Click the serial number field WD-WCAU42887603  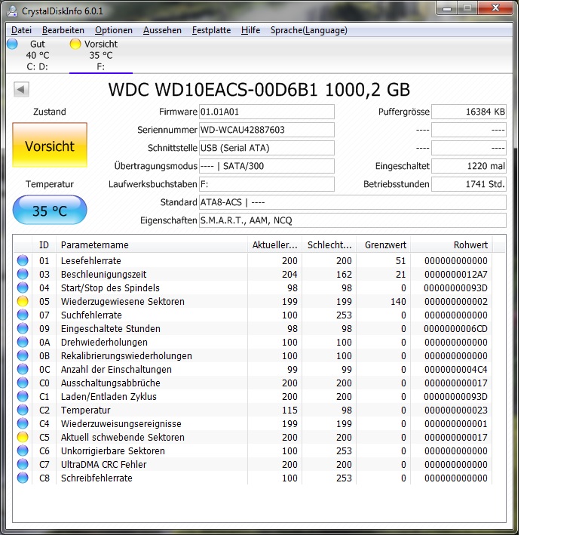(x=267, y=130)
